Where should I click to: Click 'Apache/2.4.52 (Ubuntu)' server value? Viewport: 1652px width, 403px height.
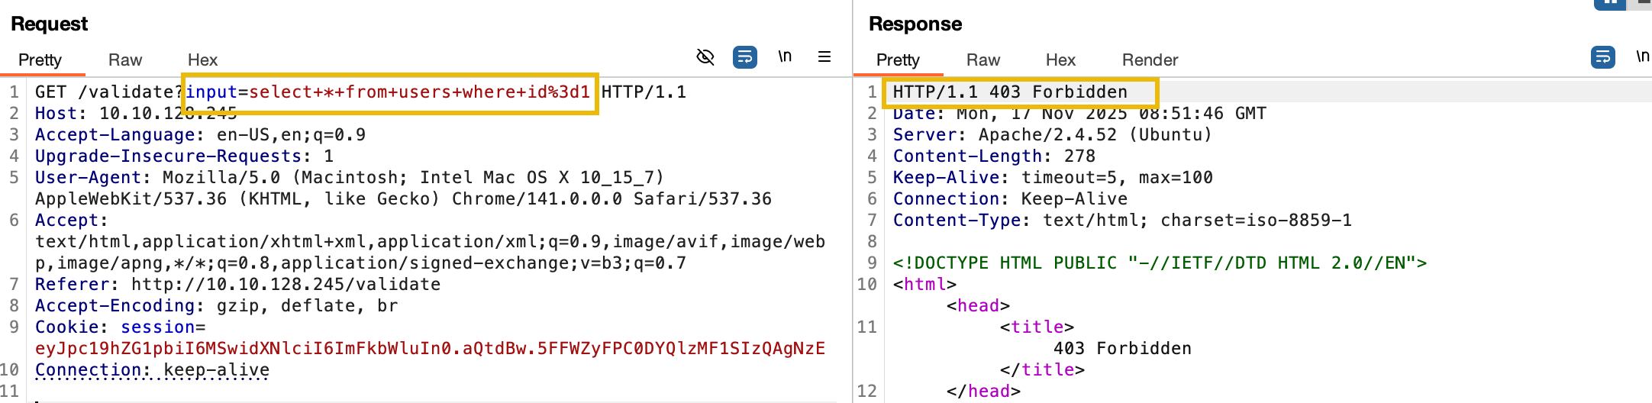(1095, 134)
